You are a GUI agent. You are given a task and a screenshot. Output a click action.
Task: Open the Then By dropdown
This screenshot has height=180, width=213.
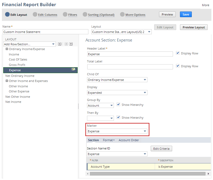(x=100, y=118)
